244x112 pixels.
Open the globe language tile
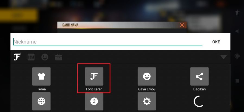tap(41, 101)
